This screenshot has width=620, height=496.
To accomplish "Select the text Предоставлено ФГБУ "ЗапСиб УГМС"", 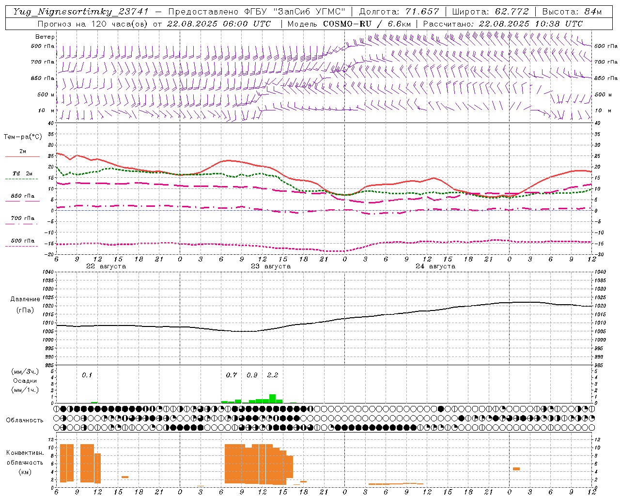I will (257, 12).
